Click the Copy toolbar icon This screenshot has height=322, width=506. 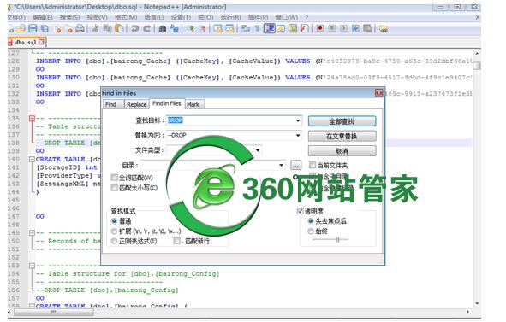[x=107, y=29]
